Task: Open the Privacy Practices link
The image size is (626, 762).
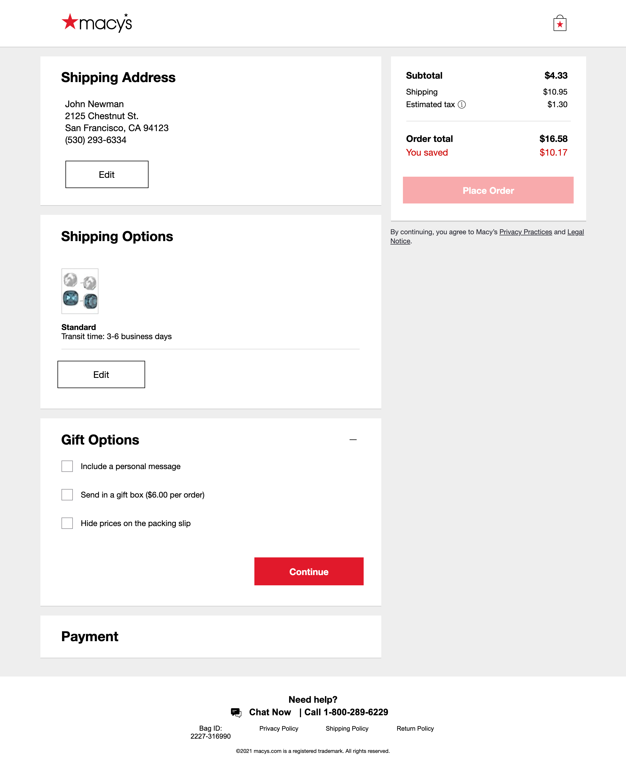Action: pos(526,232)
